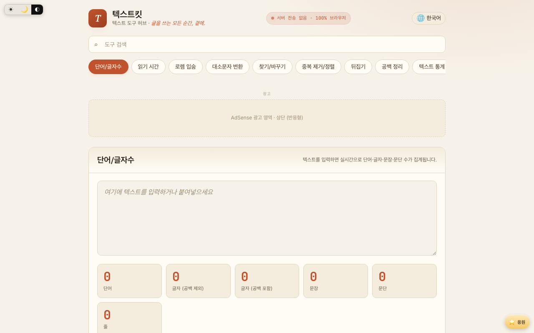Click the star icon on 응원 button

coord(512,322)
